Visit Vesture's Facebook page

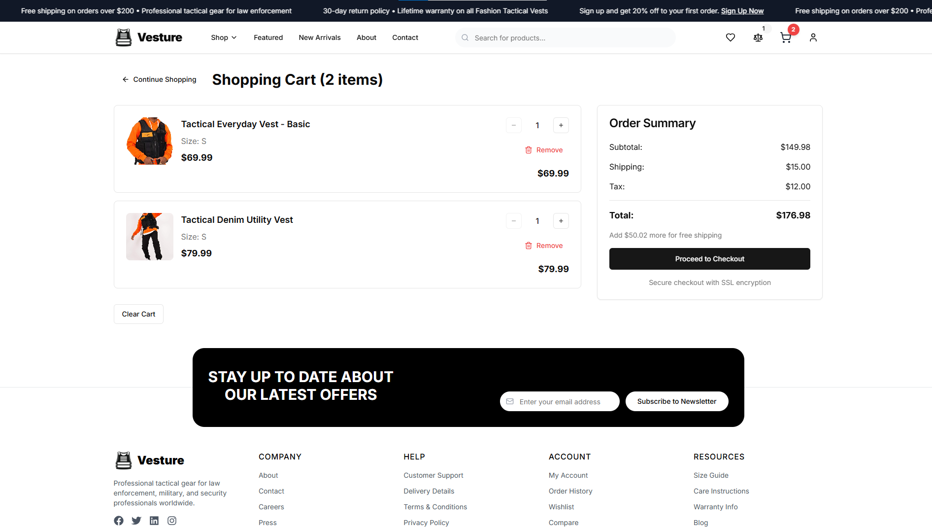click(x=118, y=520)
